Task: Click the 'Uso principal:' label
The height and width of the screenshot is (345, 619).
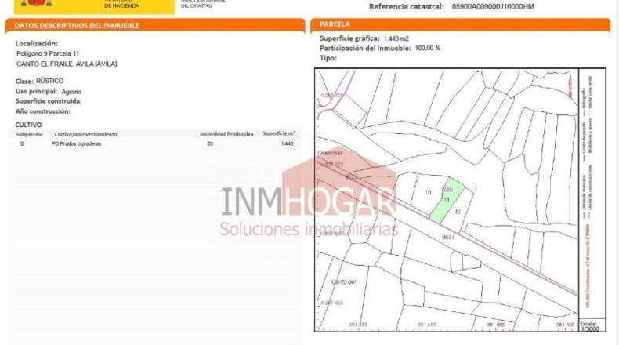Action: (x=36, y=91)
